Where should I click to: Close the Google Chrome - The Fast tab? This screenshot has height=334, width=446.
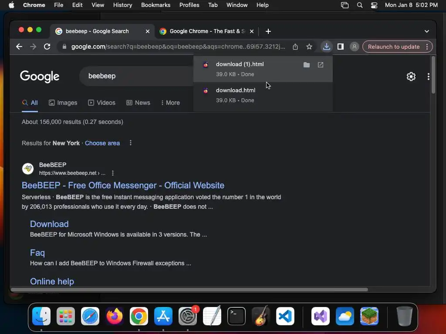pyautogui.click(x=252, y=31)
